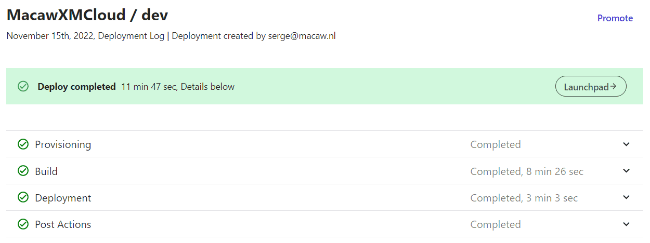Image resolution: width=650 pixels, height=243 pixels.
Task: Click the Post Actions check icon
Action: click(23, 224)
